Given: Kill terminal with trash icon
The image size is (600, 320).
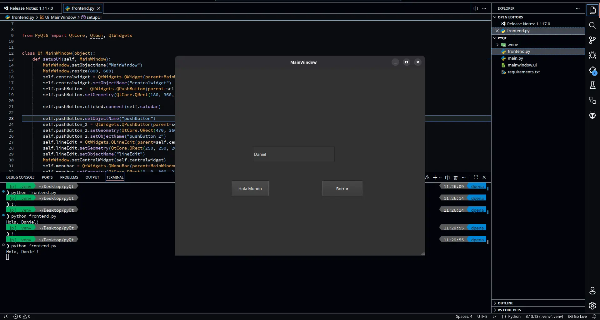Looking at the screenshot, I should tap(456, 177).
